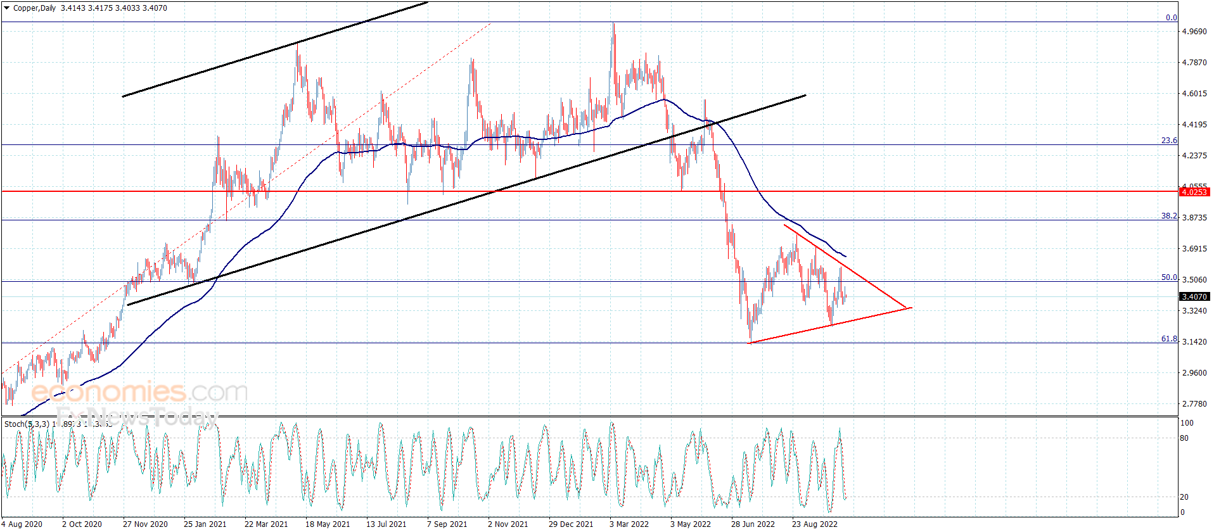Select the 23 Aug 2022 date marker
Viewport: 1214px width, 532px height.
coord(814,524)
